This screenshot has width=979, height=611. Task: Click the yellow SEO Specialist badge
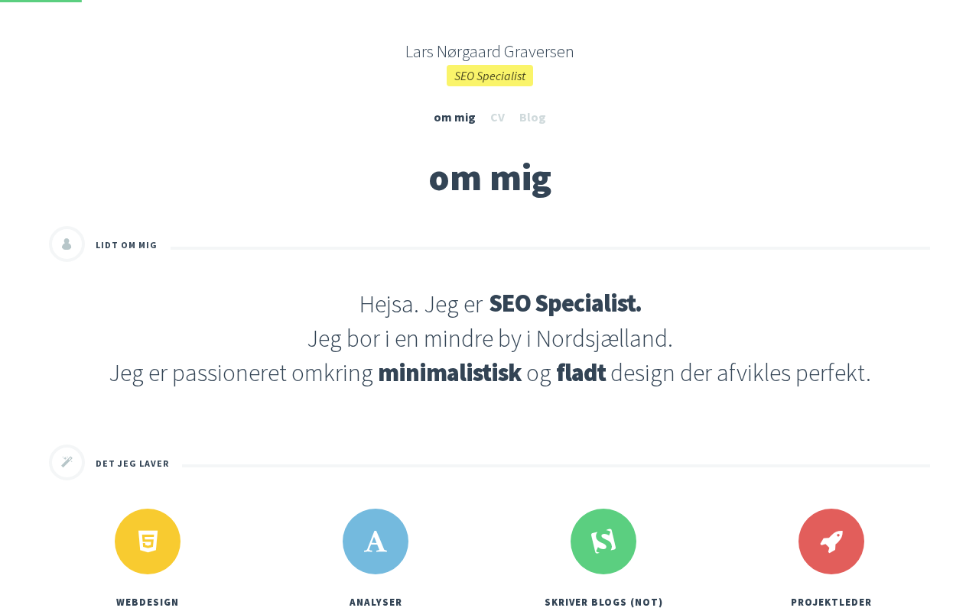coord(489,76)
